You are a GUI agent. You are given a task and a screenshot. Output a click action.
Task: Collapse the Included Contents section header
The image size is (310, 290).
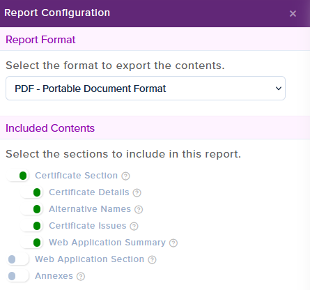[155, 128]
